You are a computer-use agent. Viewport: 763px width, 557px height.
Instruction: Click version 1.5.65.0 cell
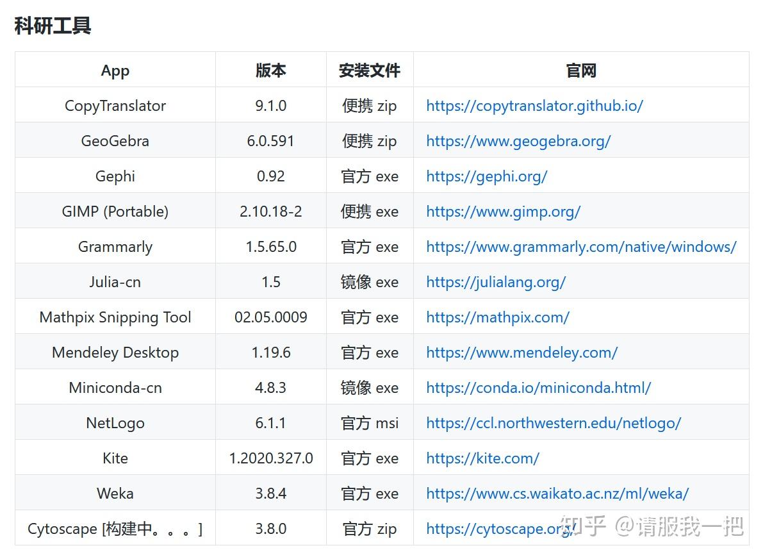pyautogui.click(x=271, y=247)
